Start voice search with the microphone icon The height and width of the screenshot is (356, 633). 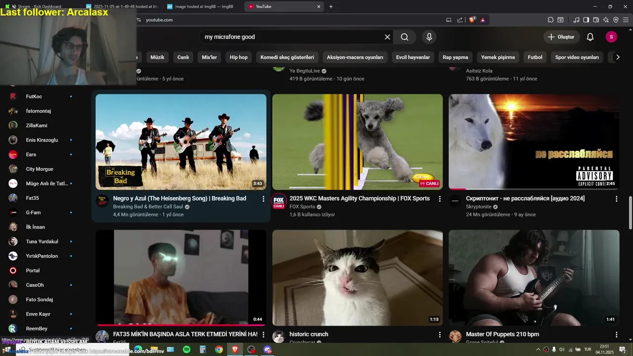click(x=429, y=37)
